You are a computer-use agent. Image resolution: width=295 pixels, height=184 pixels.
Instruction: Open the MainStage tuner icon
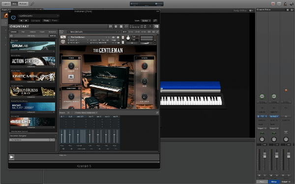click(x=32, y=4)
